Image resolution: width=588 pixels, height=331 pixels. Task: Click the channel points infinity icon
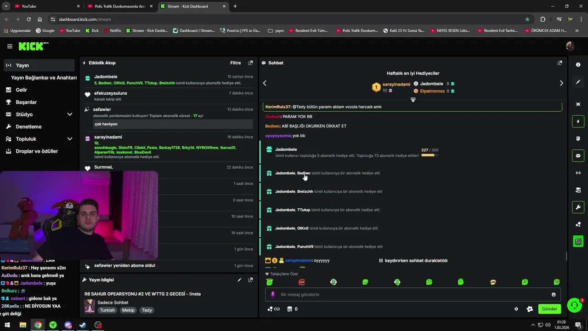click(x=273, y=309)
